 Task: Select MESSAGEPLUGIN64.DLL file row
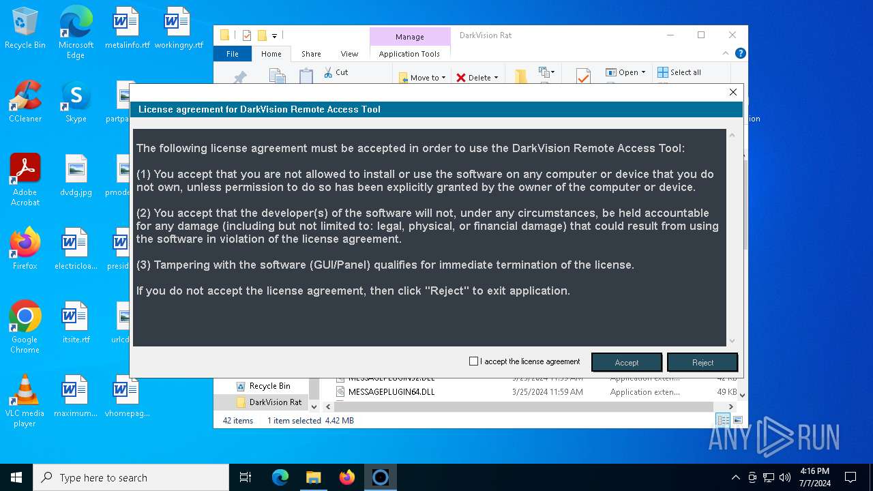tap(535, 392)
